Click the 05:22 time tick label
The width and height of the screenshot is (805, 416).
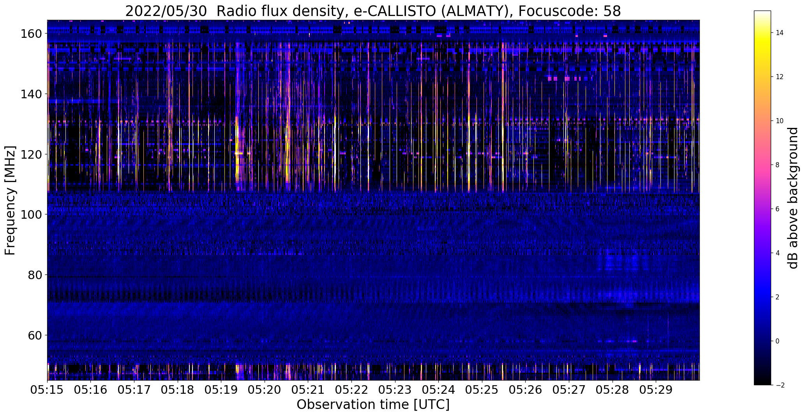[x=352, y=390]
